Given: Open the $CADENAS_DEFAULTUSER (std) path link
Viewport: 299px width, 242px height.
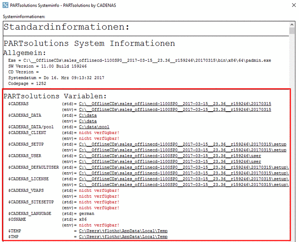Looking at the screenshot, I should (x=184, y=167).
